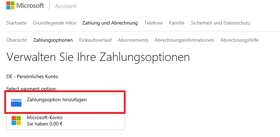Image resolution: width=280 pixels, height=137 pixels.
Task: Select the Zahlungsoptionen sub-tab
Action: (53, 40)
